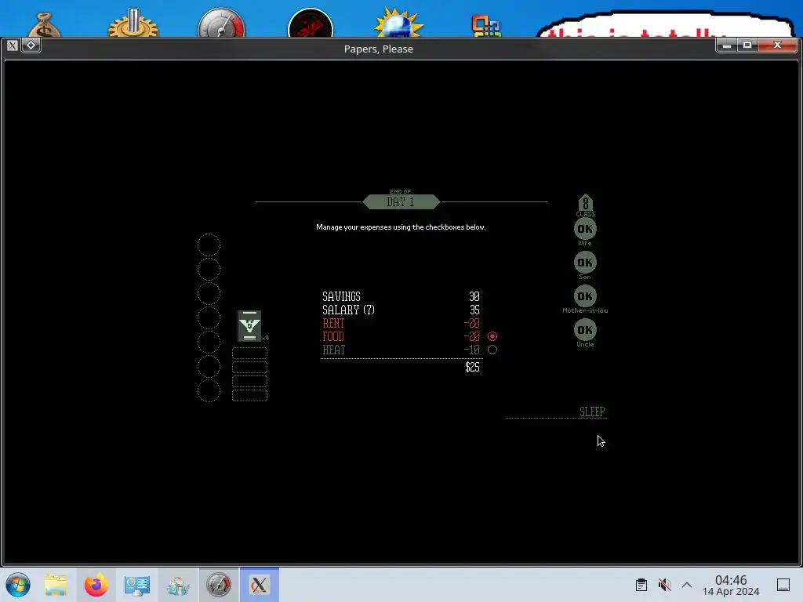Screen dimensions: 803x602
Task: Unmute the volume tray icon
Action: 664,585
